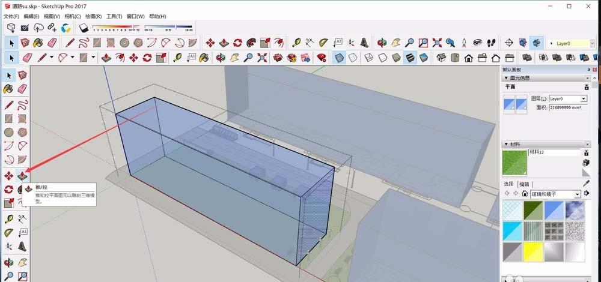Open the Arc tool dropdown arrow

pos(72,58)
